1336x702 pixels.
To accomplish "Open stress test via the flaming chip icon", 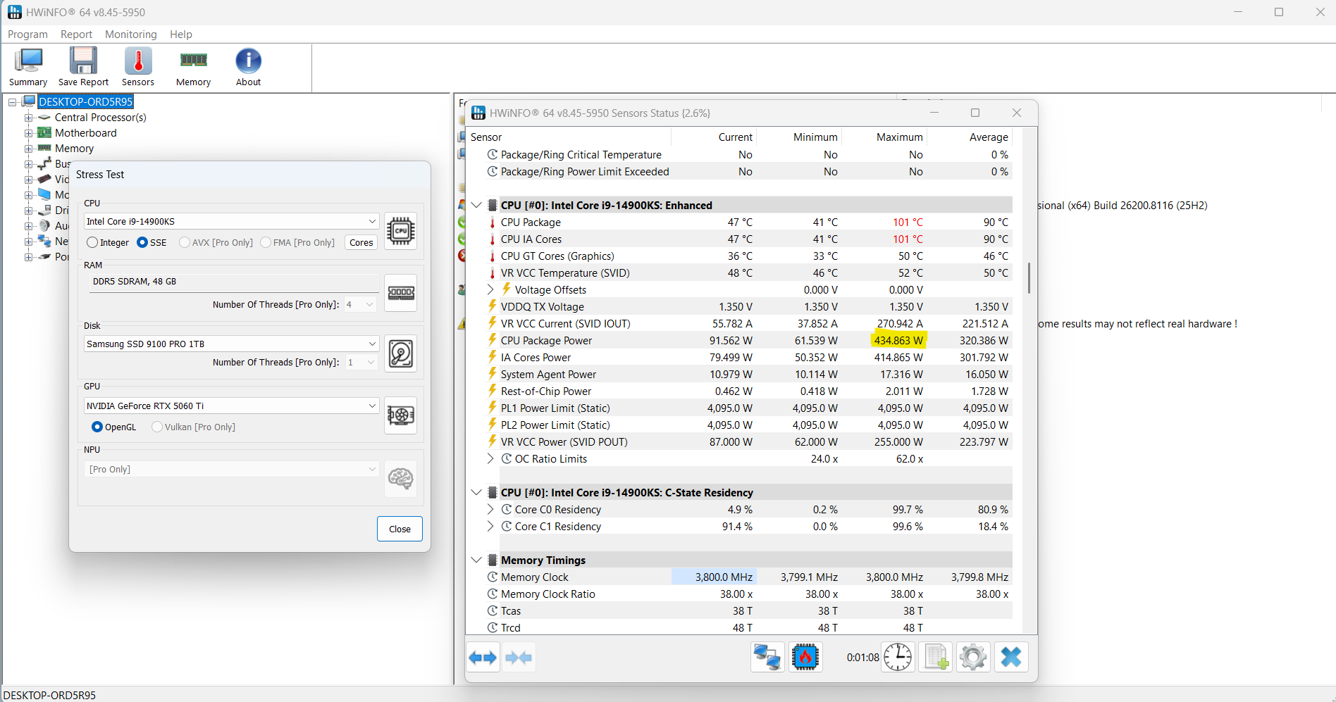I will click(x=805, y=658).
